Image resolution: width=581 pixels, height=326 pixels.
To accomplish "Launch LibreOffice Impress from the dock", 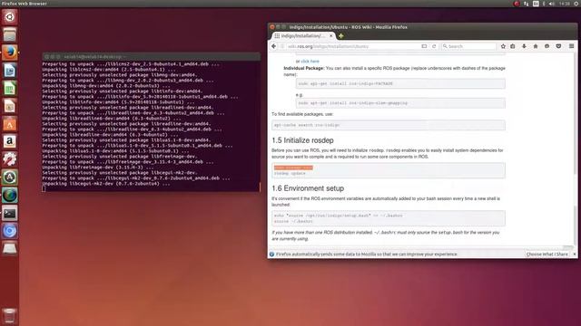I will (10, 106).
